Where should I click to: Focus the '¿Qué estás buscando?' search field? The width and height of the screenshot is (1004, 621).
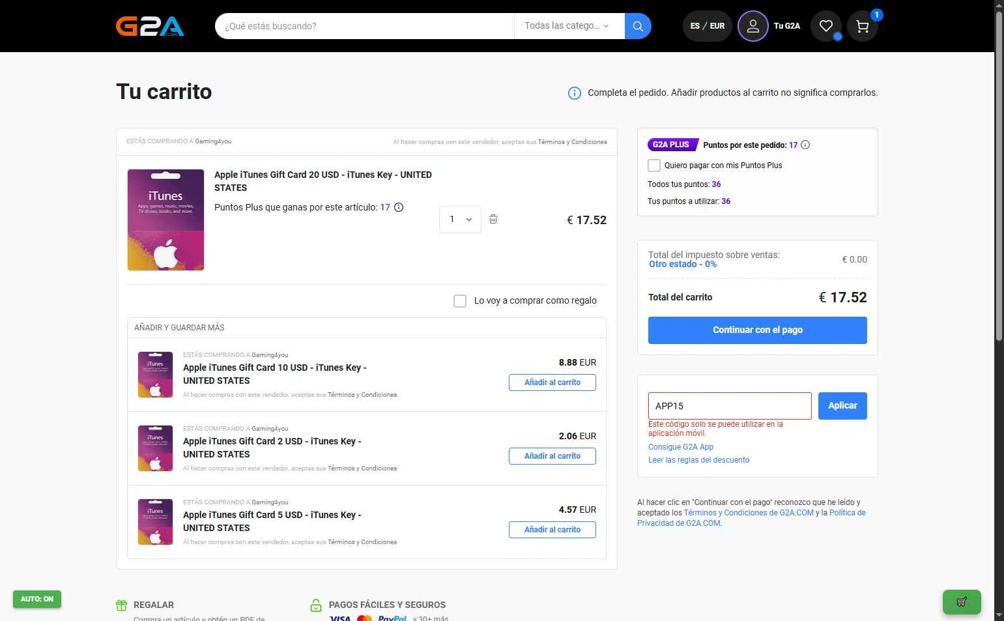[x=365, y=26]
